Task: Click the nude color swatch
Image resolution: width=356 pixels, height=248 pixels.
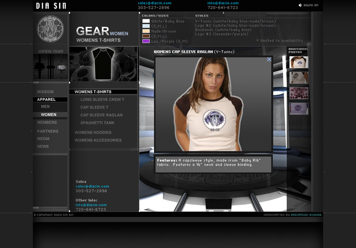Action: pyautogui.click(x=146, y=31)
